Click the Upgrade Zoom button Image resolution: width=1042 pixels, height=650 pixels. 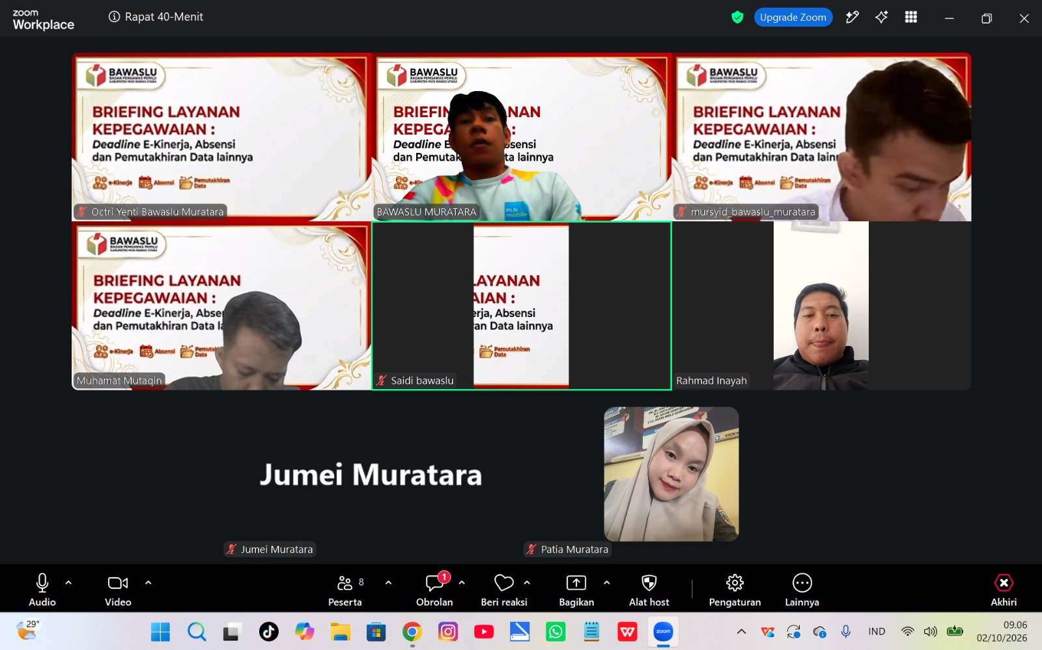coord(793,18)
